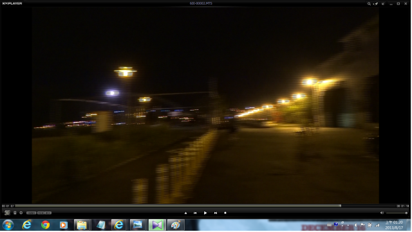The width and height of the screenshot is (412, 232).
Task: Open the system volume tray icon
Action: coord(356,225)
